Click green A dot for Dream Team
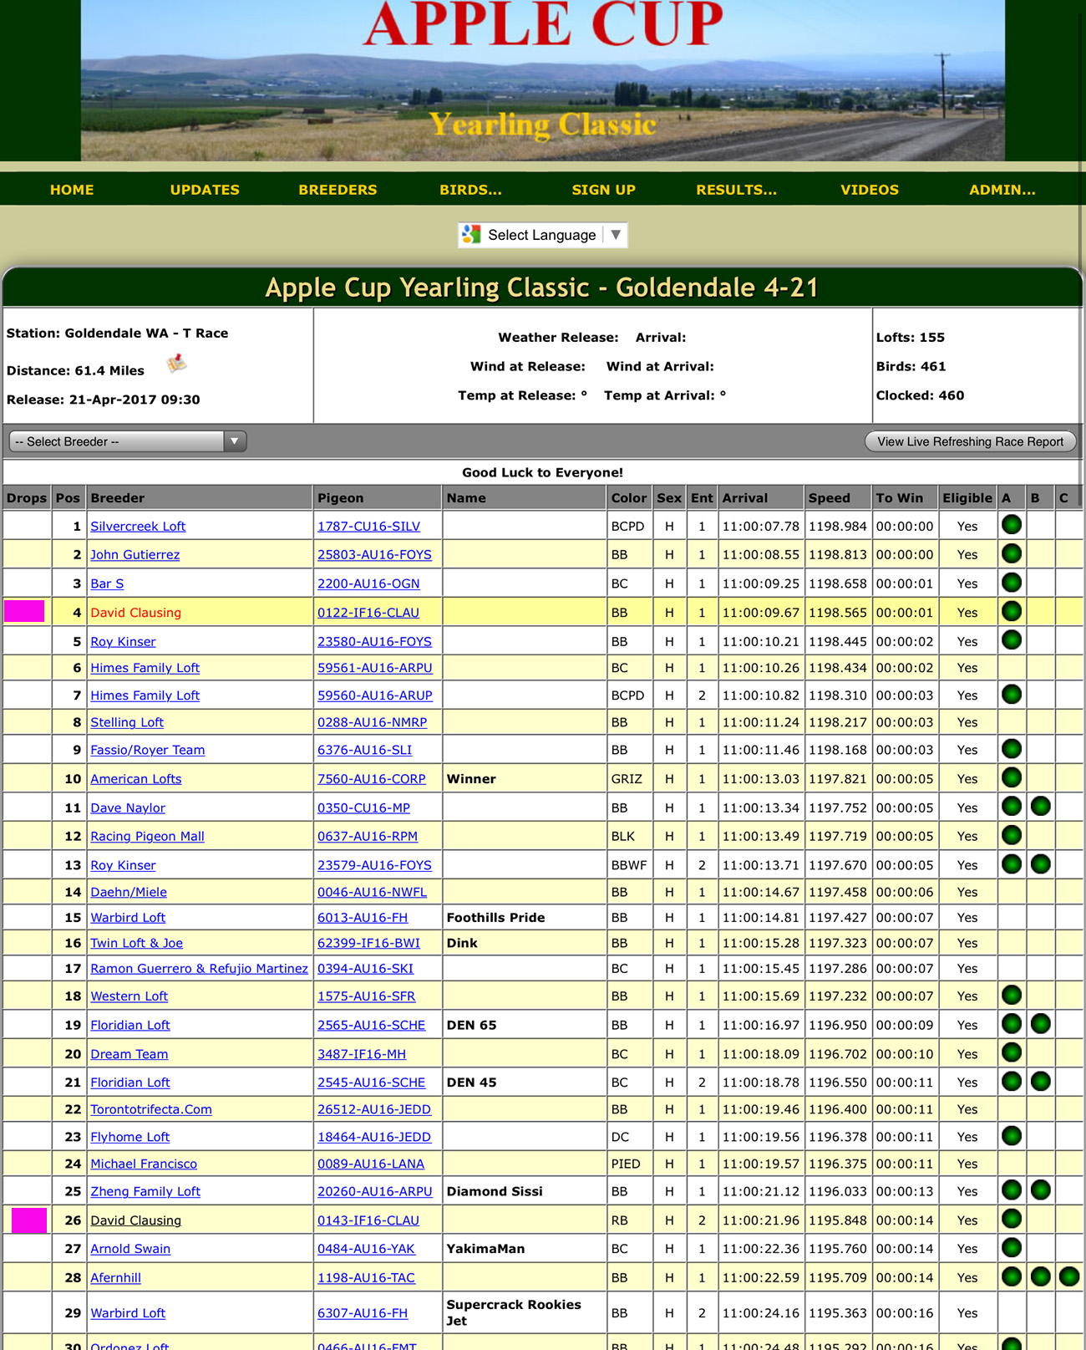 point(1011,1052)
